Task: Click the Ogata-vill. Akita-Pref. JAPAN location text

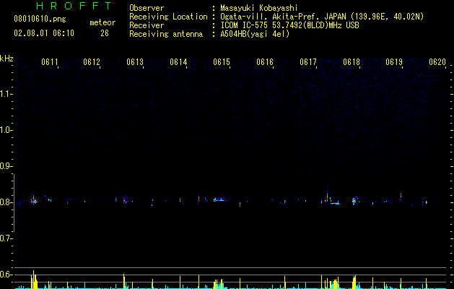Action: tap(322, 17)
